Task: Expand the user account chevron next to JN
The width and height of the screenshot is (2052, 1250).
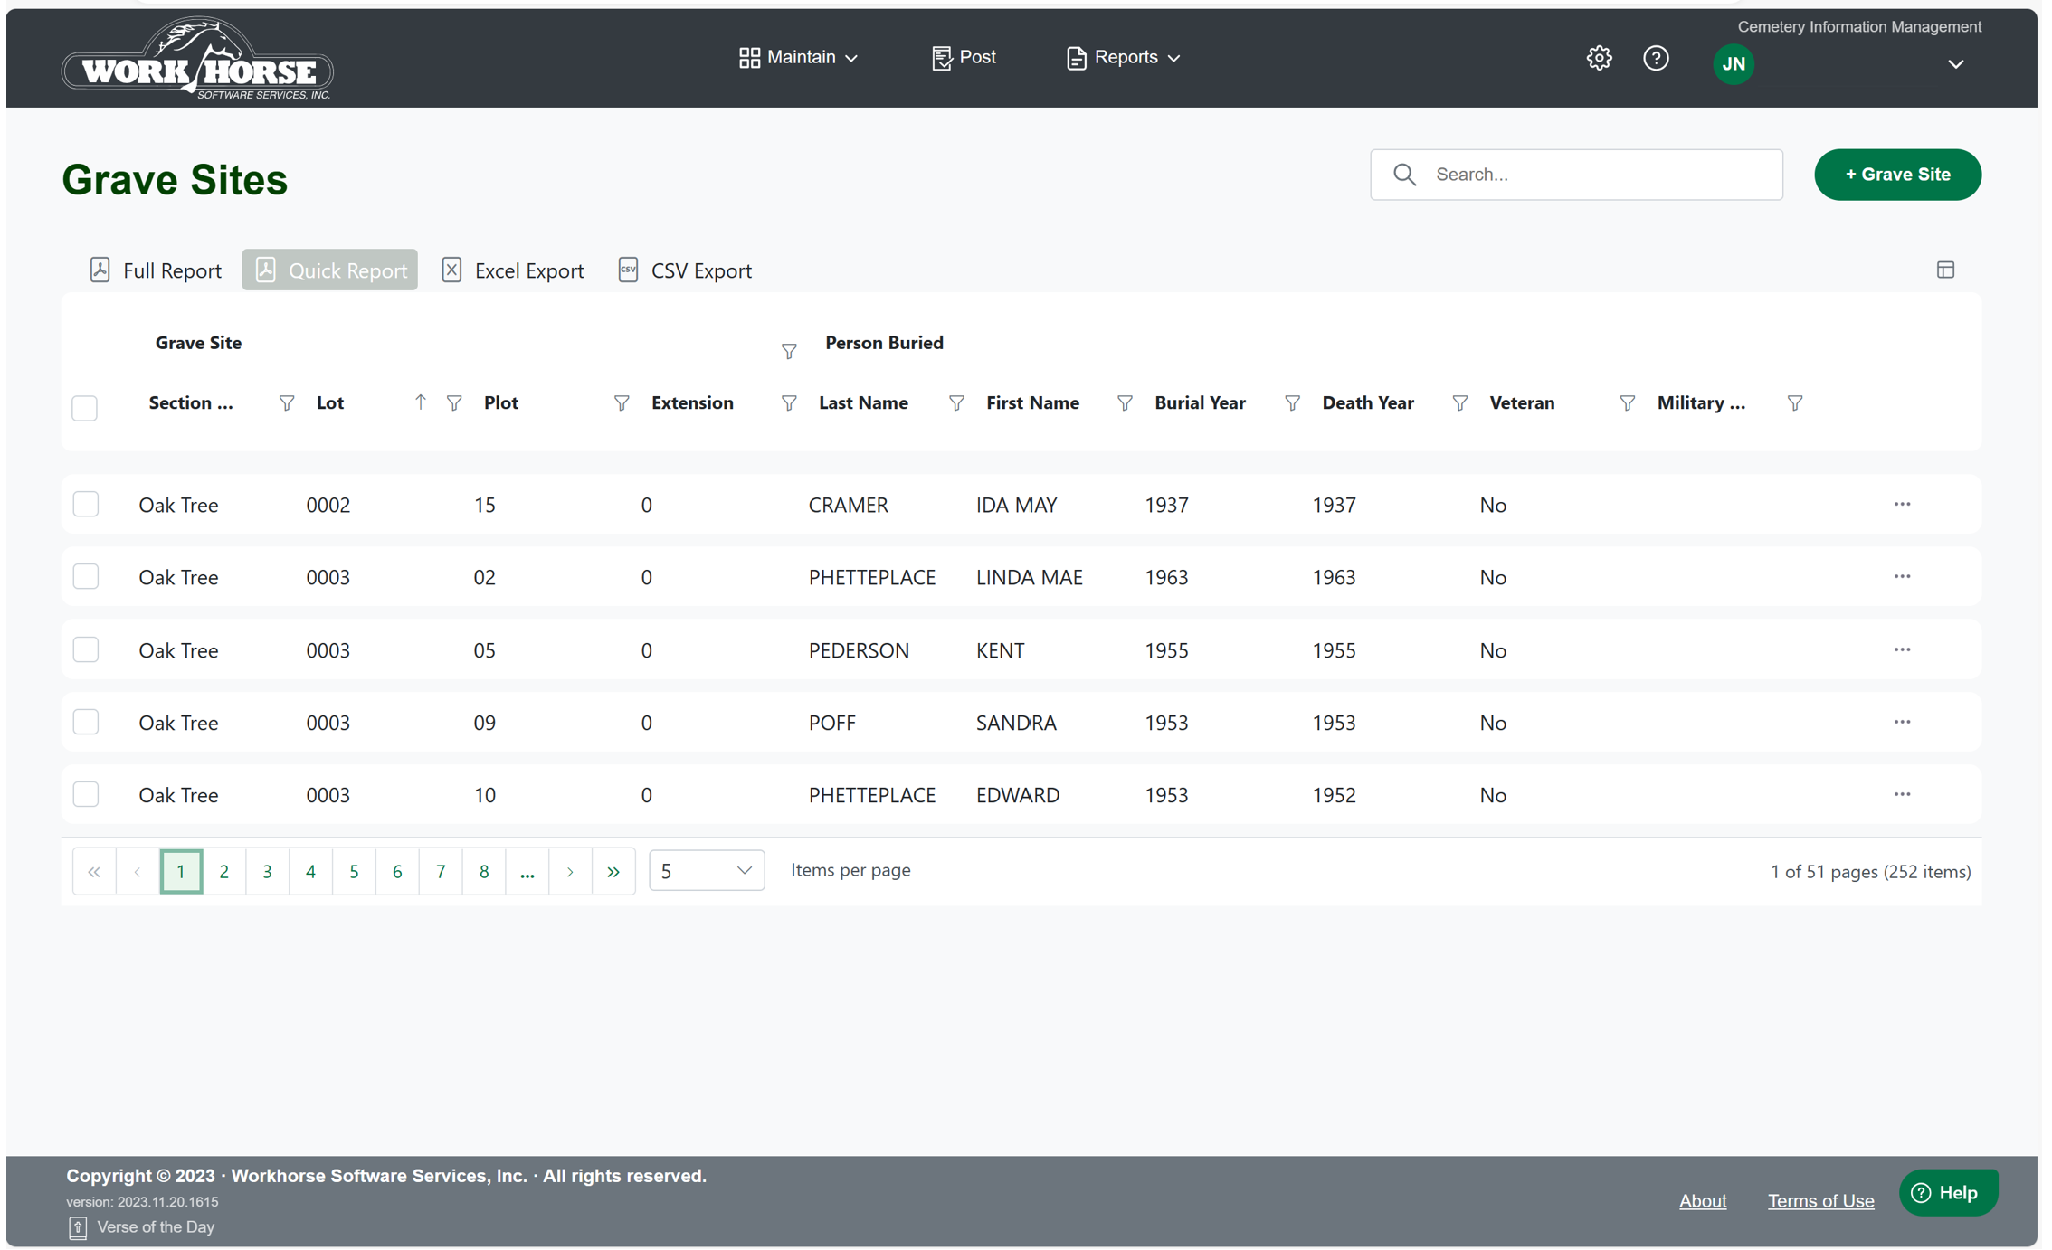Action: coord(1955,64)
